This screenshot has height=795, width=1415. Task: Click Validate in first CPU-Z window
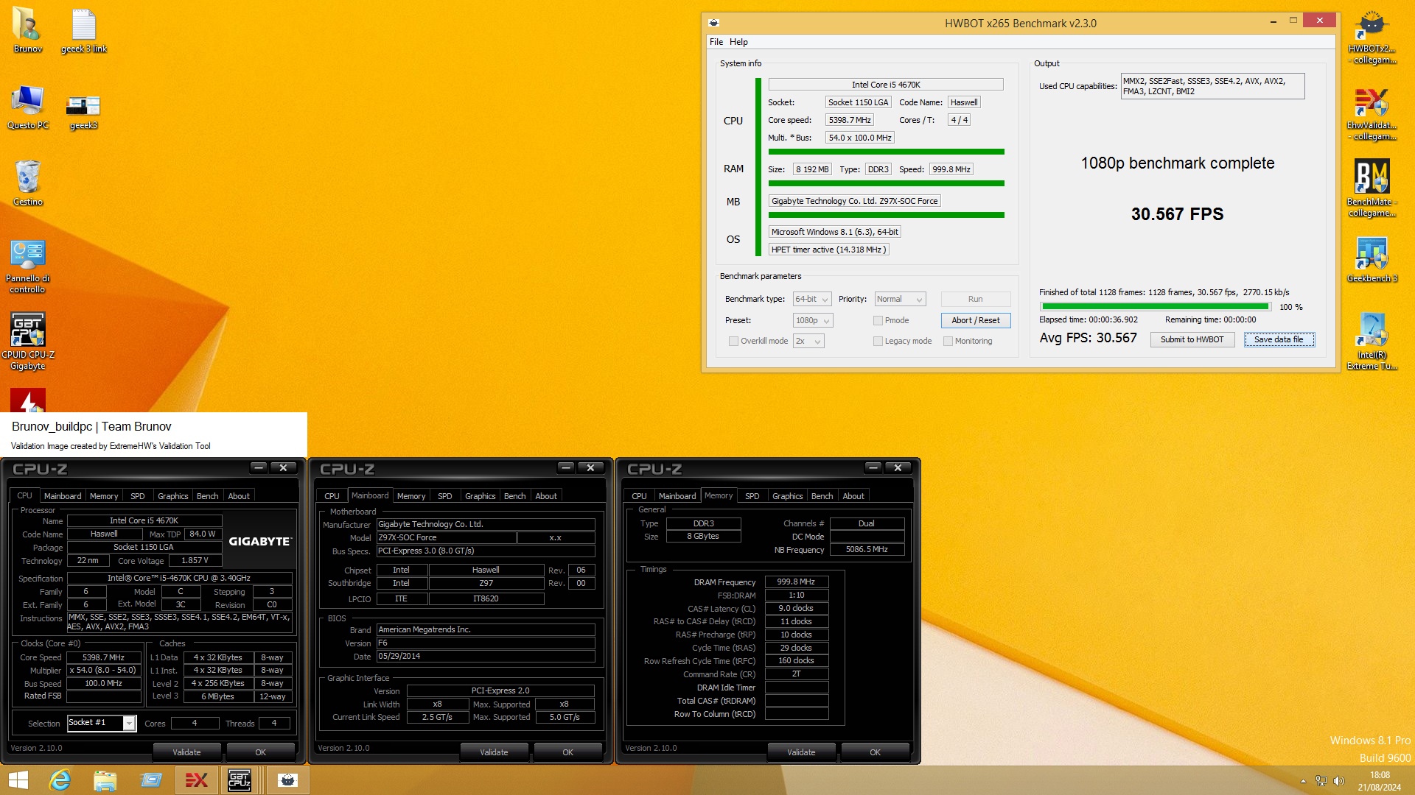pos(186,752)
